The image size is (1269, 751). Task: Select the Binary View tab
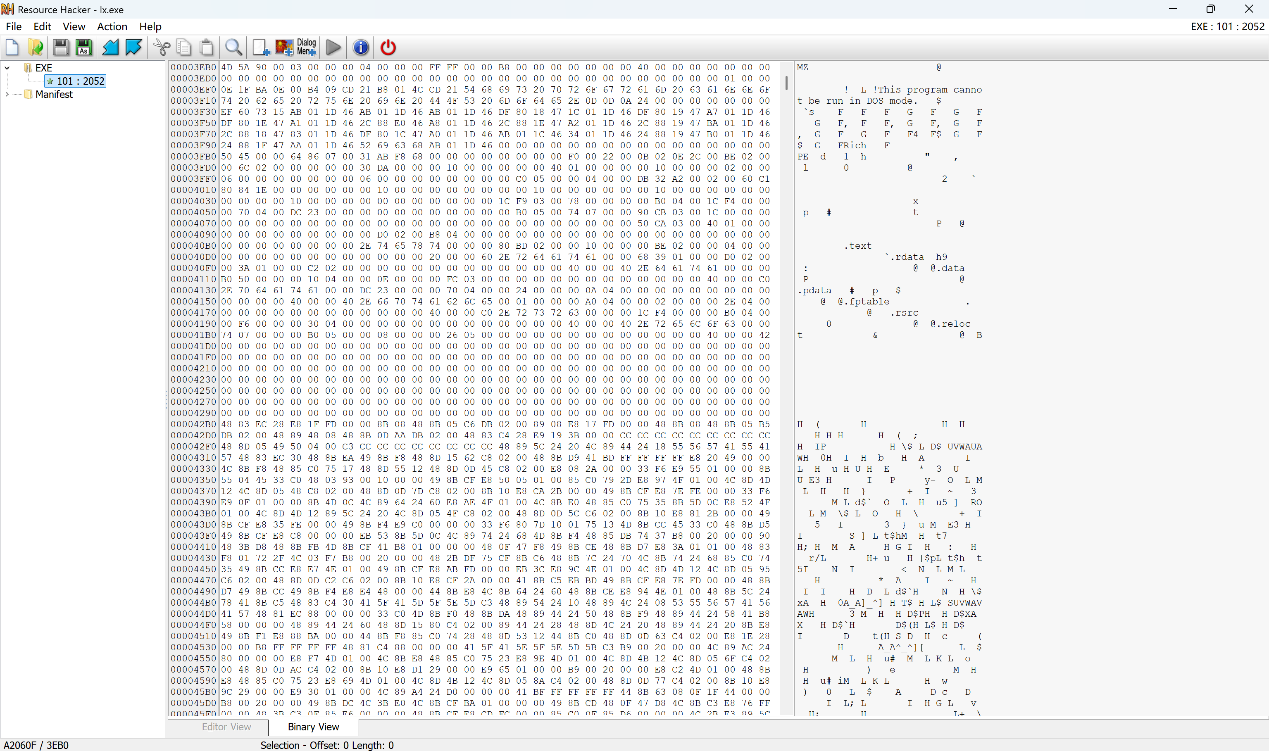pyautogui.click(x=313, y=727)
